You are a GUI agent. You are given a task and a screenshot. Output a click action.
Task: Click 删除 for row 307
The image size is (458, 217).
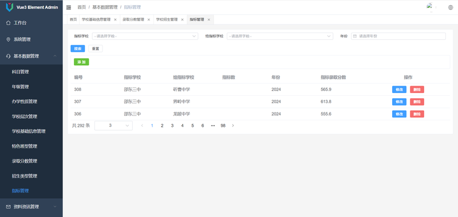pos(417,102)
